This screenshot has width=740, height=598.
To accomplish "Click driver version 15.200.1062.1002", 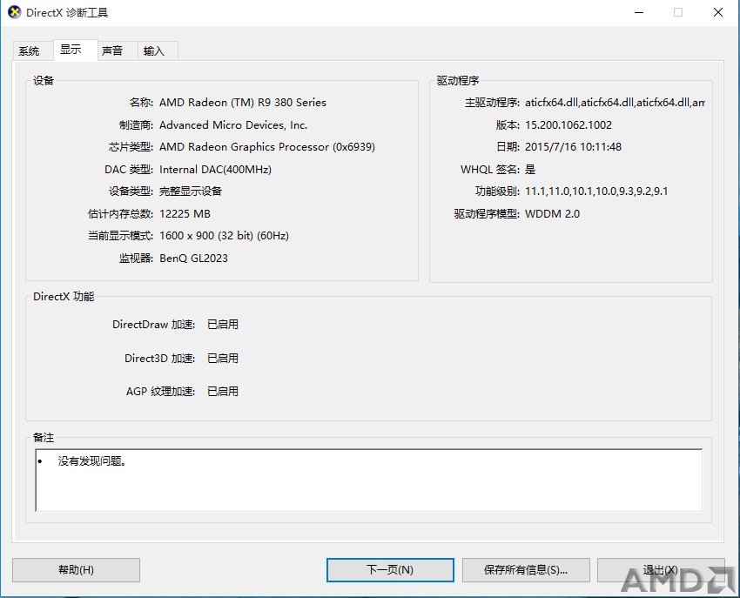I will click(568, 125).
